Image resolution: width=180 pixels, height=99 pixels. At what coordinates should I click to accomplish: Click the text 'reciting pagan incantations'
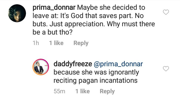point(95,80)
